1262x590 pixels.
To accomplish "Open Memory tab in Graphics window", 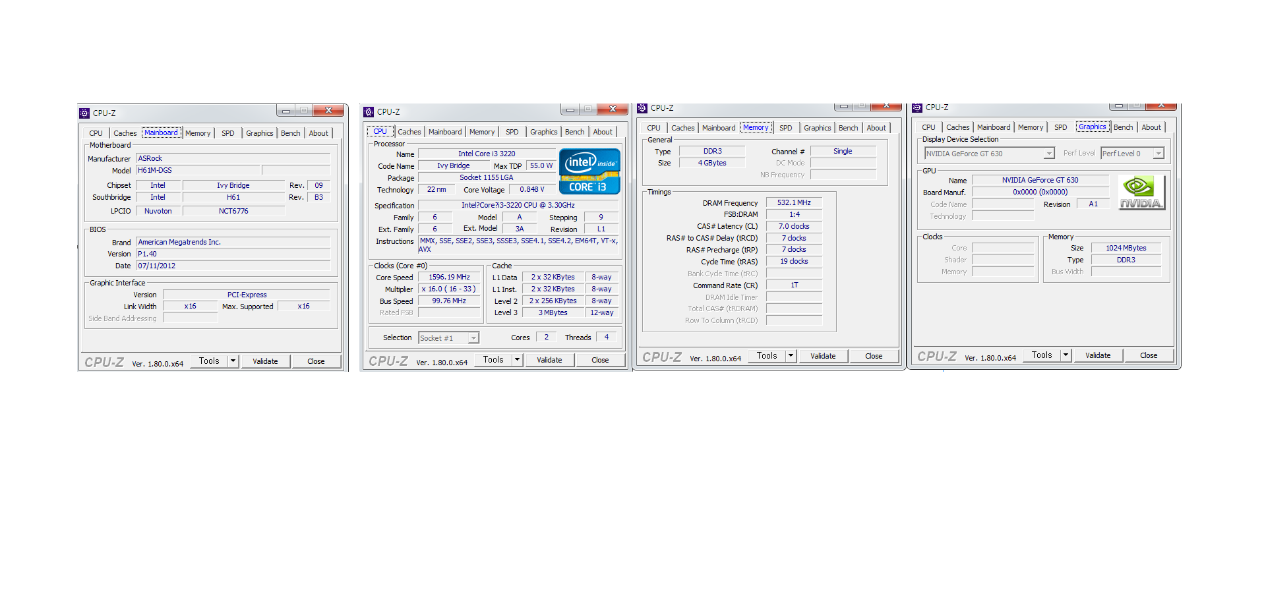I will [x=1031, y=127].
